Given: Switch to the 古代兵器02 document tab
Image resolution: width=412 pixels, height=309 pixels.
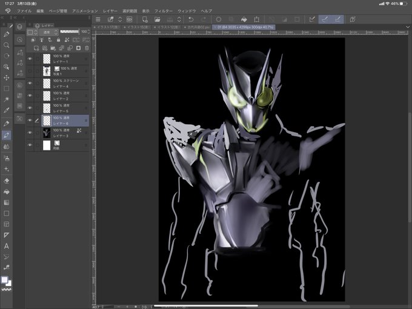Looking at the screenshot, I should pos(197,27).
